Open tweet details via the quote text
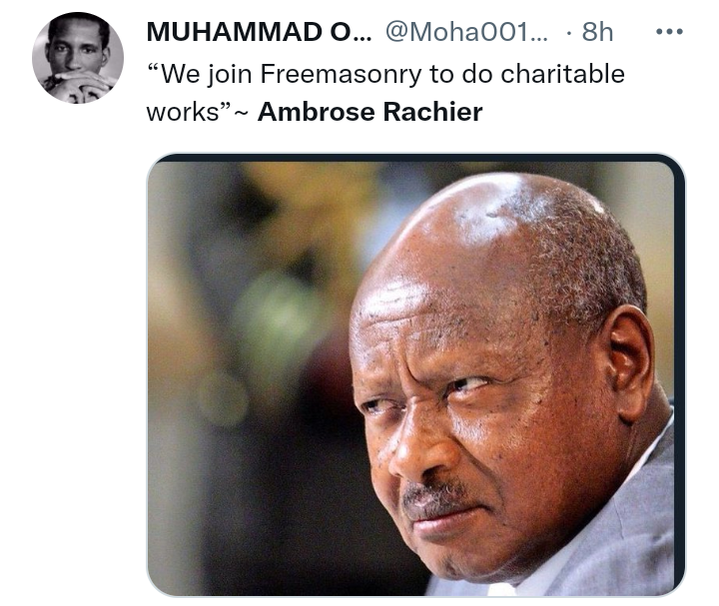The height and width of the screenshot is (606, 719). (385, 93)
